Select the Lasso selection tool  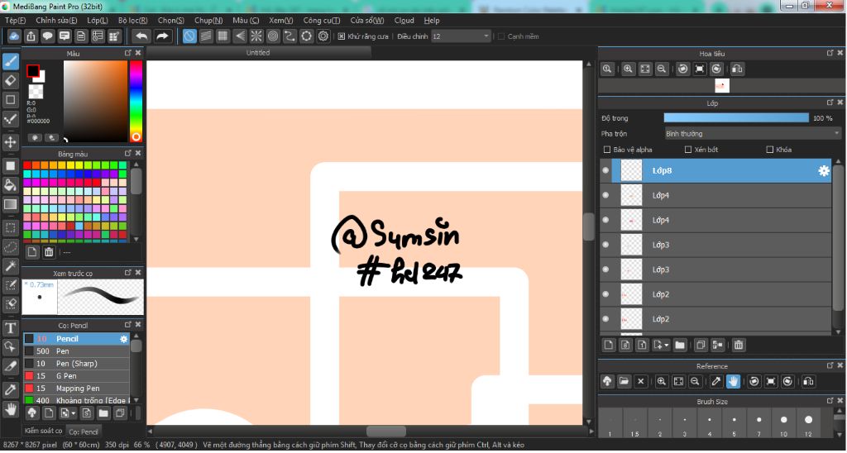(x=10, y=247)
